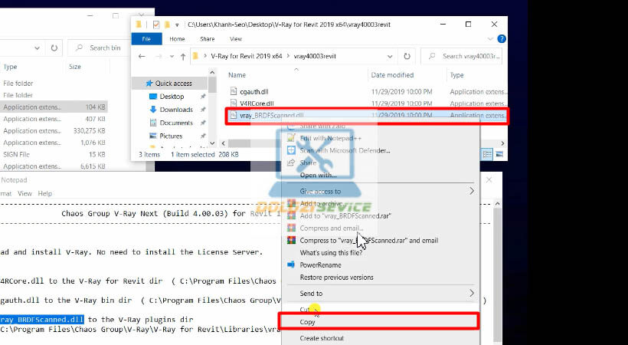Choose Copy from the context menu
Viewport: 628px width, 345px height.
coord(307,322)
